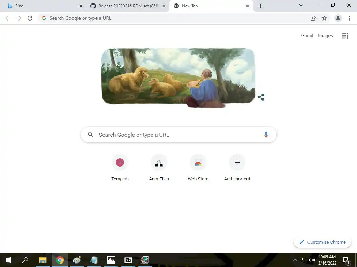Viewport: 357px width, 267px height.
Task: Open the Gmail link
Action: coord(307,36)
